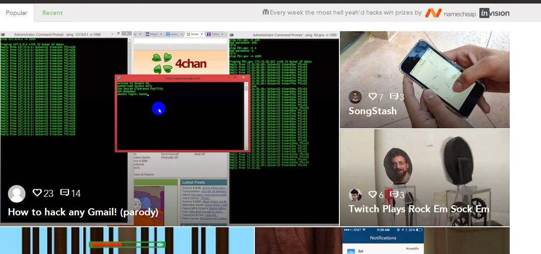Click the Gmail parody author avatar
Image resolution: width=541 pixels, height=254 pixels.
pyautogui.click(x=17, y=193)
